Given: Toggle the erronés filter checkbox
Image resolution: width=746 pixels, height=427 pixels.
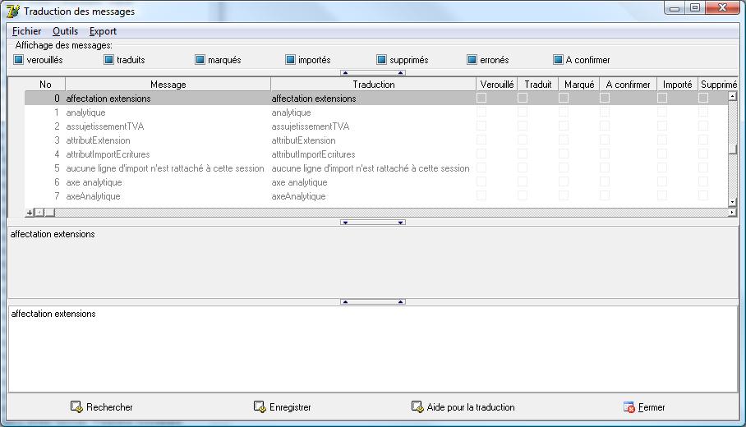Looking at the screenshot, I should coord(472,60).
